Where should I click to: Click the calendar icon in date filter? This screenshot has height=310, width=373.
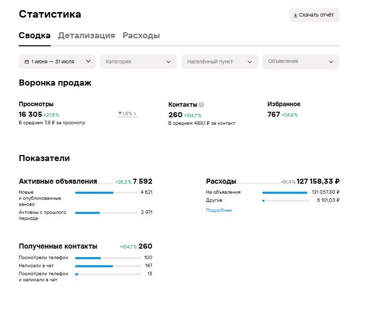click(x=27, y=62)
